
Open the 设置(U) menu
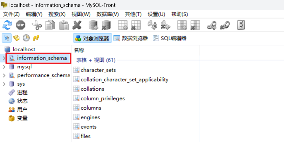click(156, 14)
